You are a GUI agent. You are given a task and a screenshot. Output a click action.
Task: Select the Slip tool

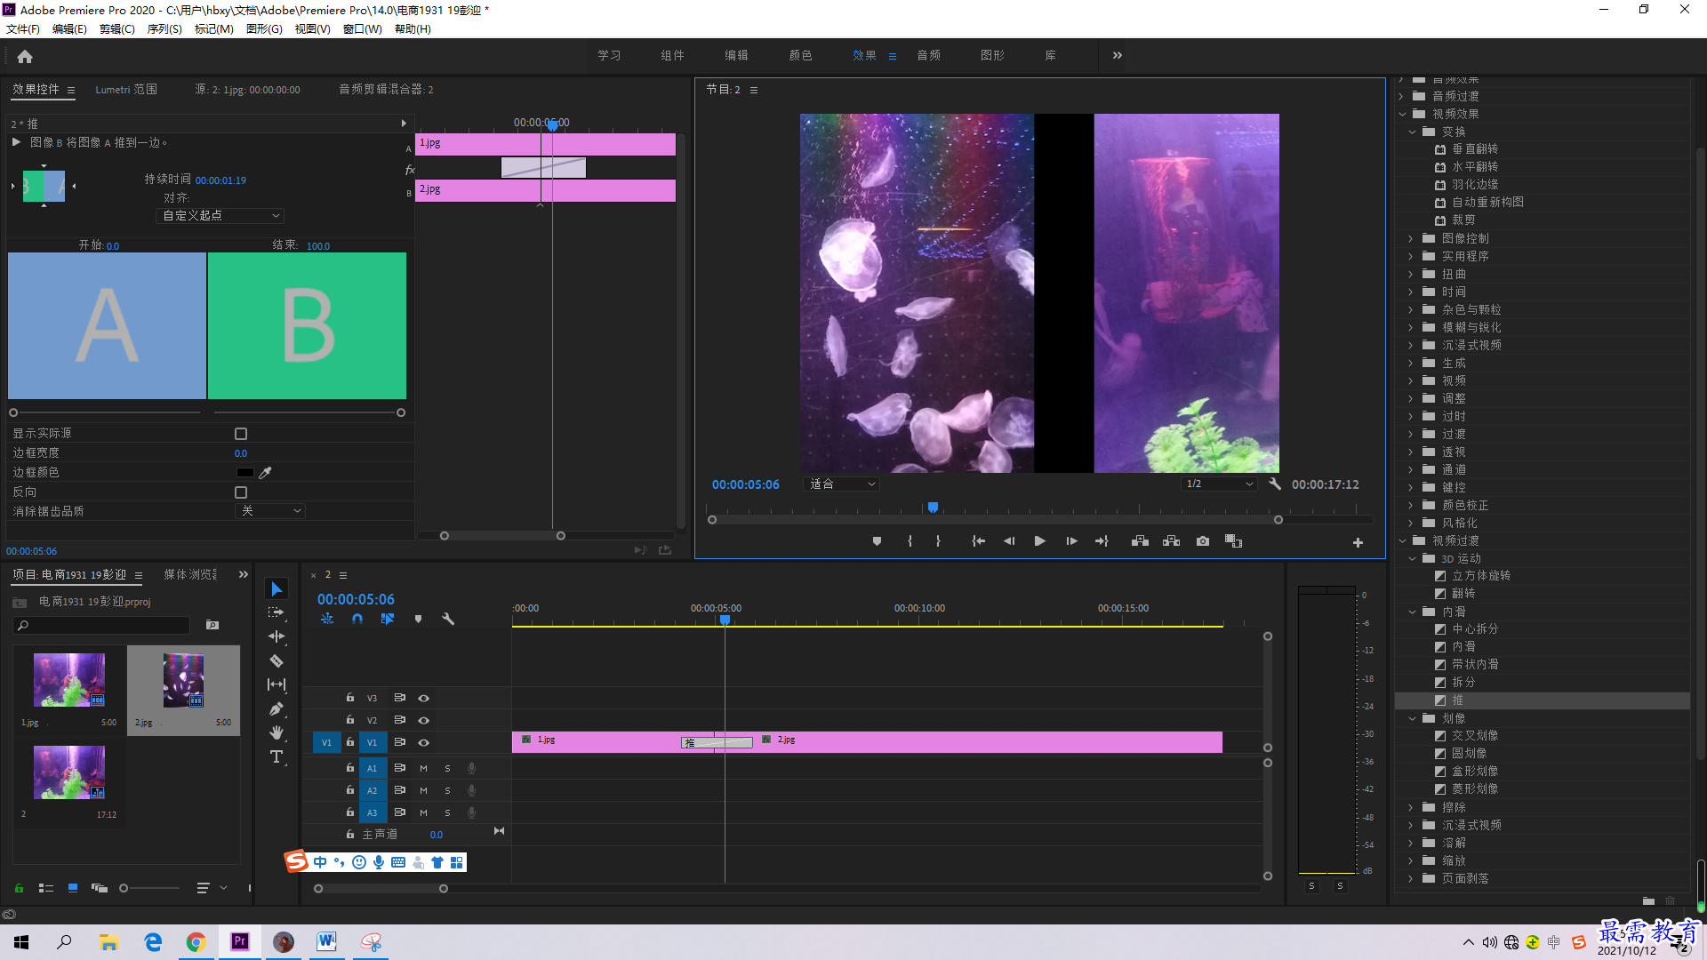coord(276,684)
